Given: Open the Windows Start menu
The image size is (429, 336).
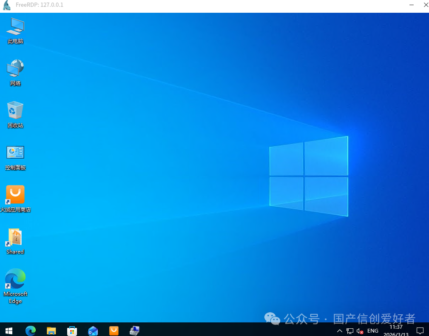Looking at the screenshot, I should click(9, 330).
